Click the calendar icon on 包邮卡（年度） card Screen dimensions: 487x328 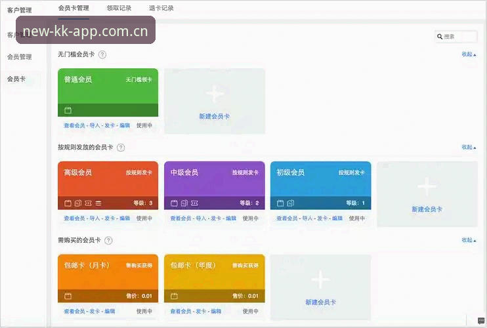pos(174,296)
